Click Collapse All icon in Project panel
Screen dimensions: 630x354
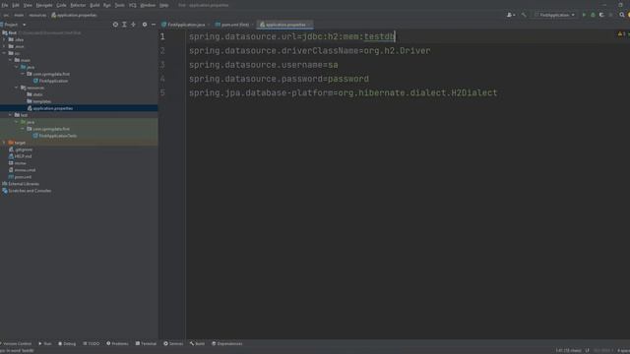point(134,25)
